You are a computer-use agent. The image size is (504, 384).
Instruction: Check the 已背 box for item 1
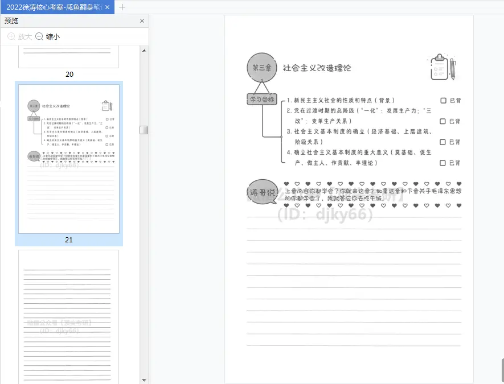(x=443, y=101)
